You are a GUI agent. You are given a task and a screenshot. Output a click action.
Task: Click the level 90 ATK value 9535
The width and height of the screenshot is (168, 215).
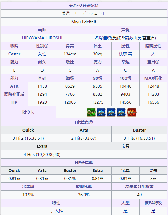click(x=97, y=86)
